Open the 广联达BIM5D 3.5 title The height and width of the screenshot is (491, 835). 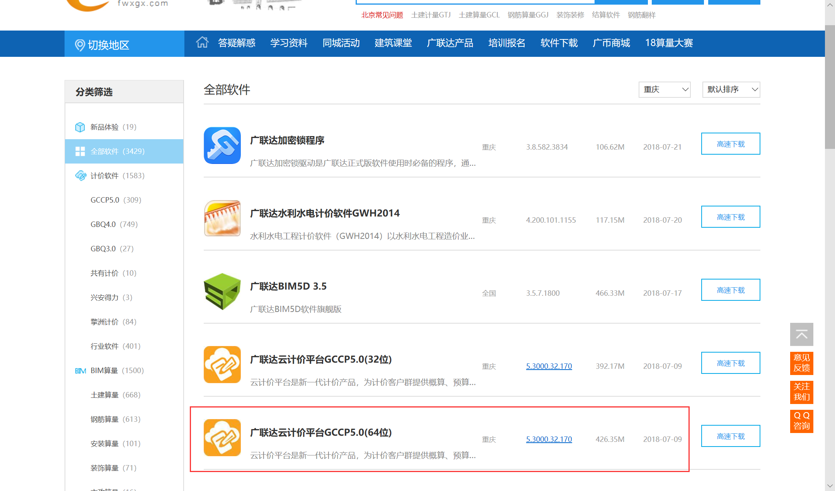click(288, 286)
